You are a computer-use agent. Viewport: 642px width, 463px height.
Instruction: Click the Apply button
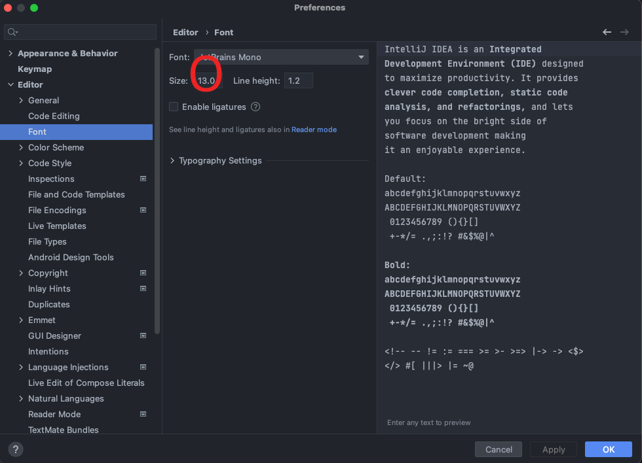[554, 449]
